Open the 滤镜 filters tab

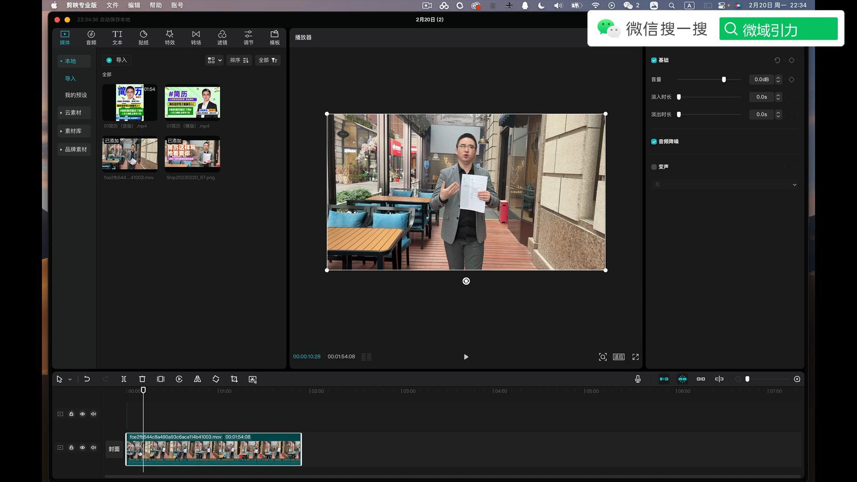pyautogui.click(x=222, y=37)
